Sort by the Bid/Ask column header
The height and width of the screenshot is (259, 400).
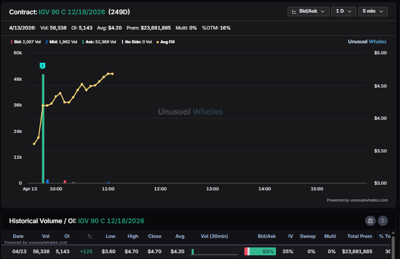pos(266,236)
